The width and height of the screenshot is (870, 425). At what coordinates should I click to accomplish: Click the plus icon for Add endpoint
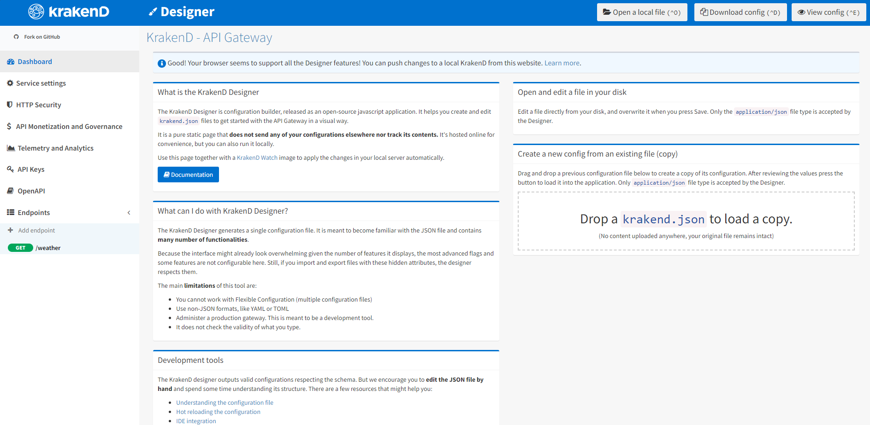click(11, 230)
